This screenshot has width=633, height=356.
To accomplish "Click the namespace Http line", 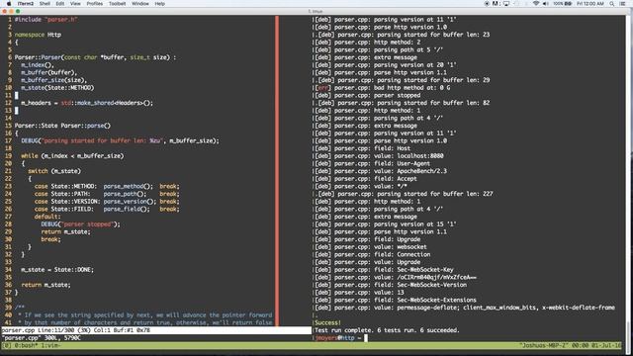I will [x=38, y=35].
